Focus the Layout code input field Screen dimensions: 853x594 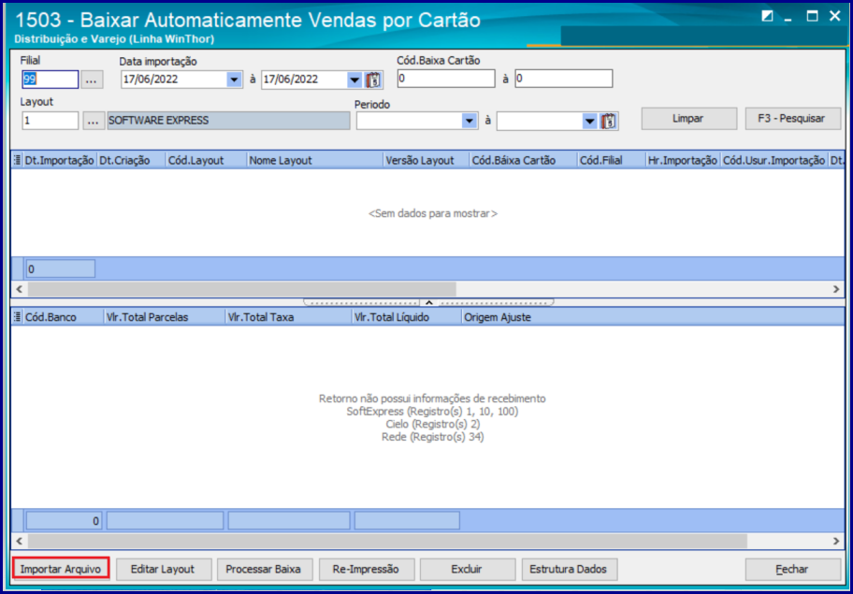click(x=51, y=121)
